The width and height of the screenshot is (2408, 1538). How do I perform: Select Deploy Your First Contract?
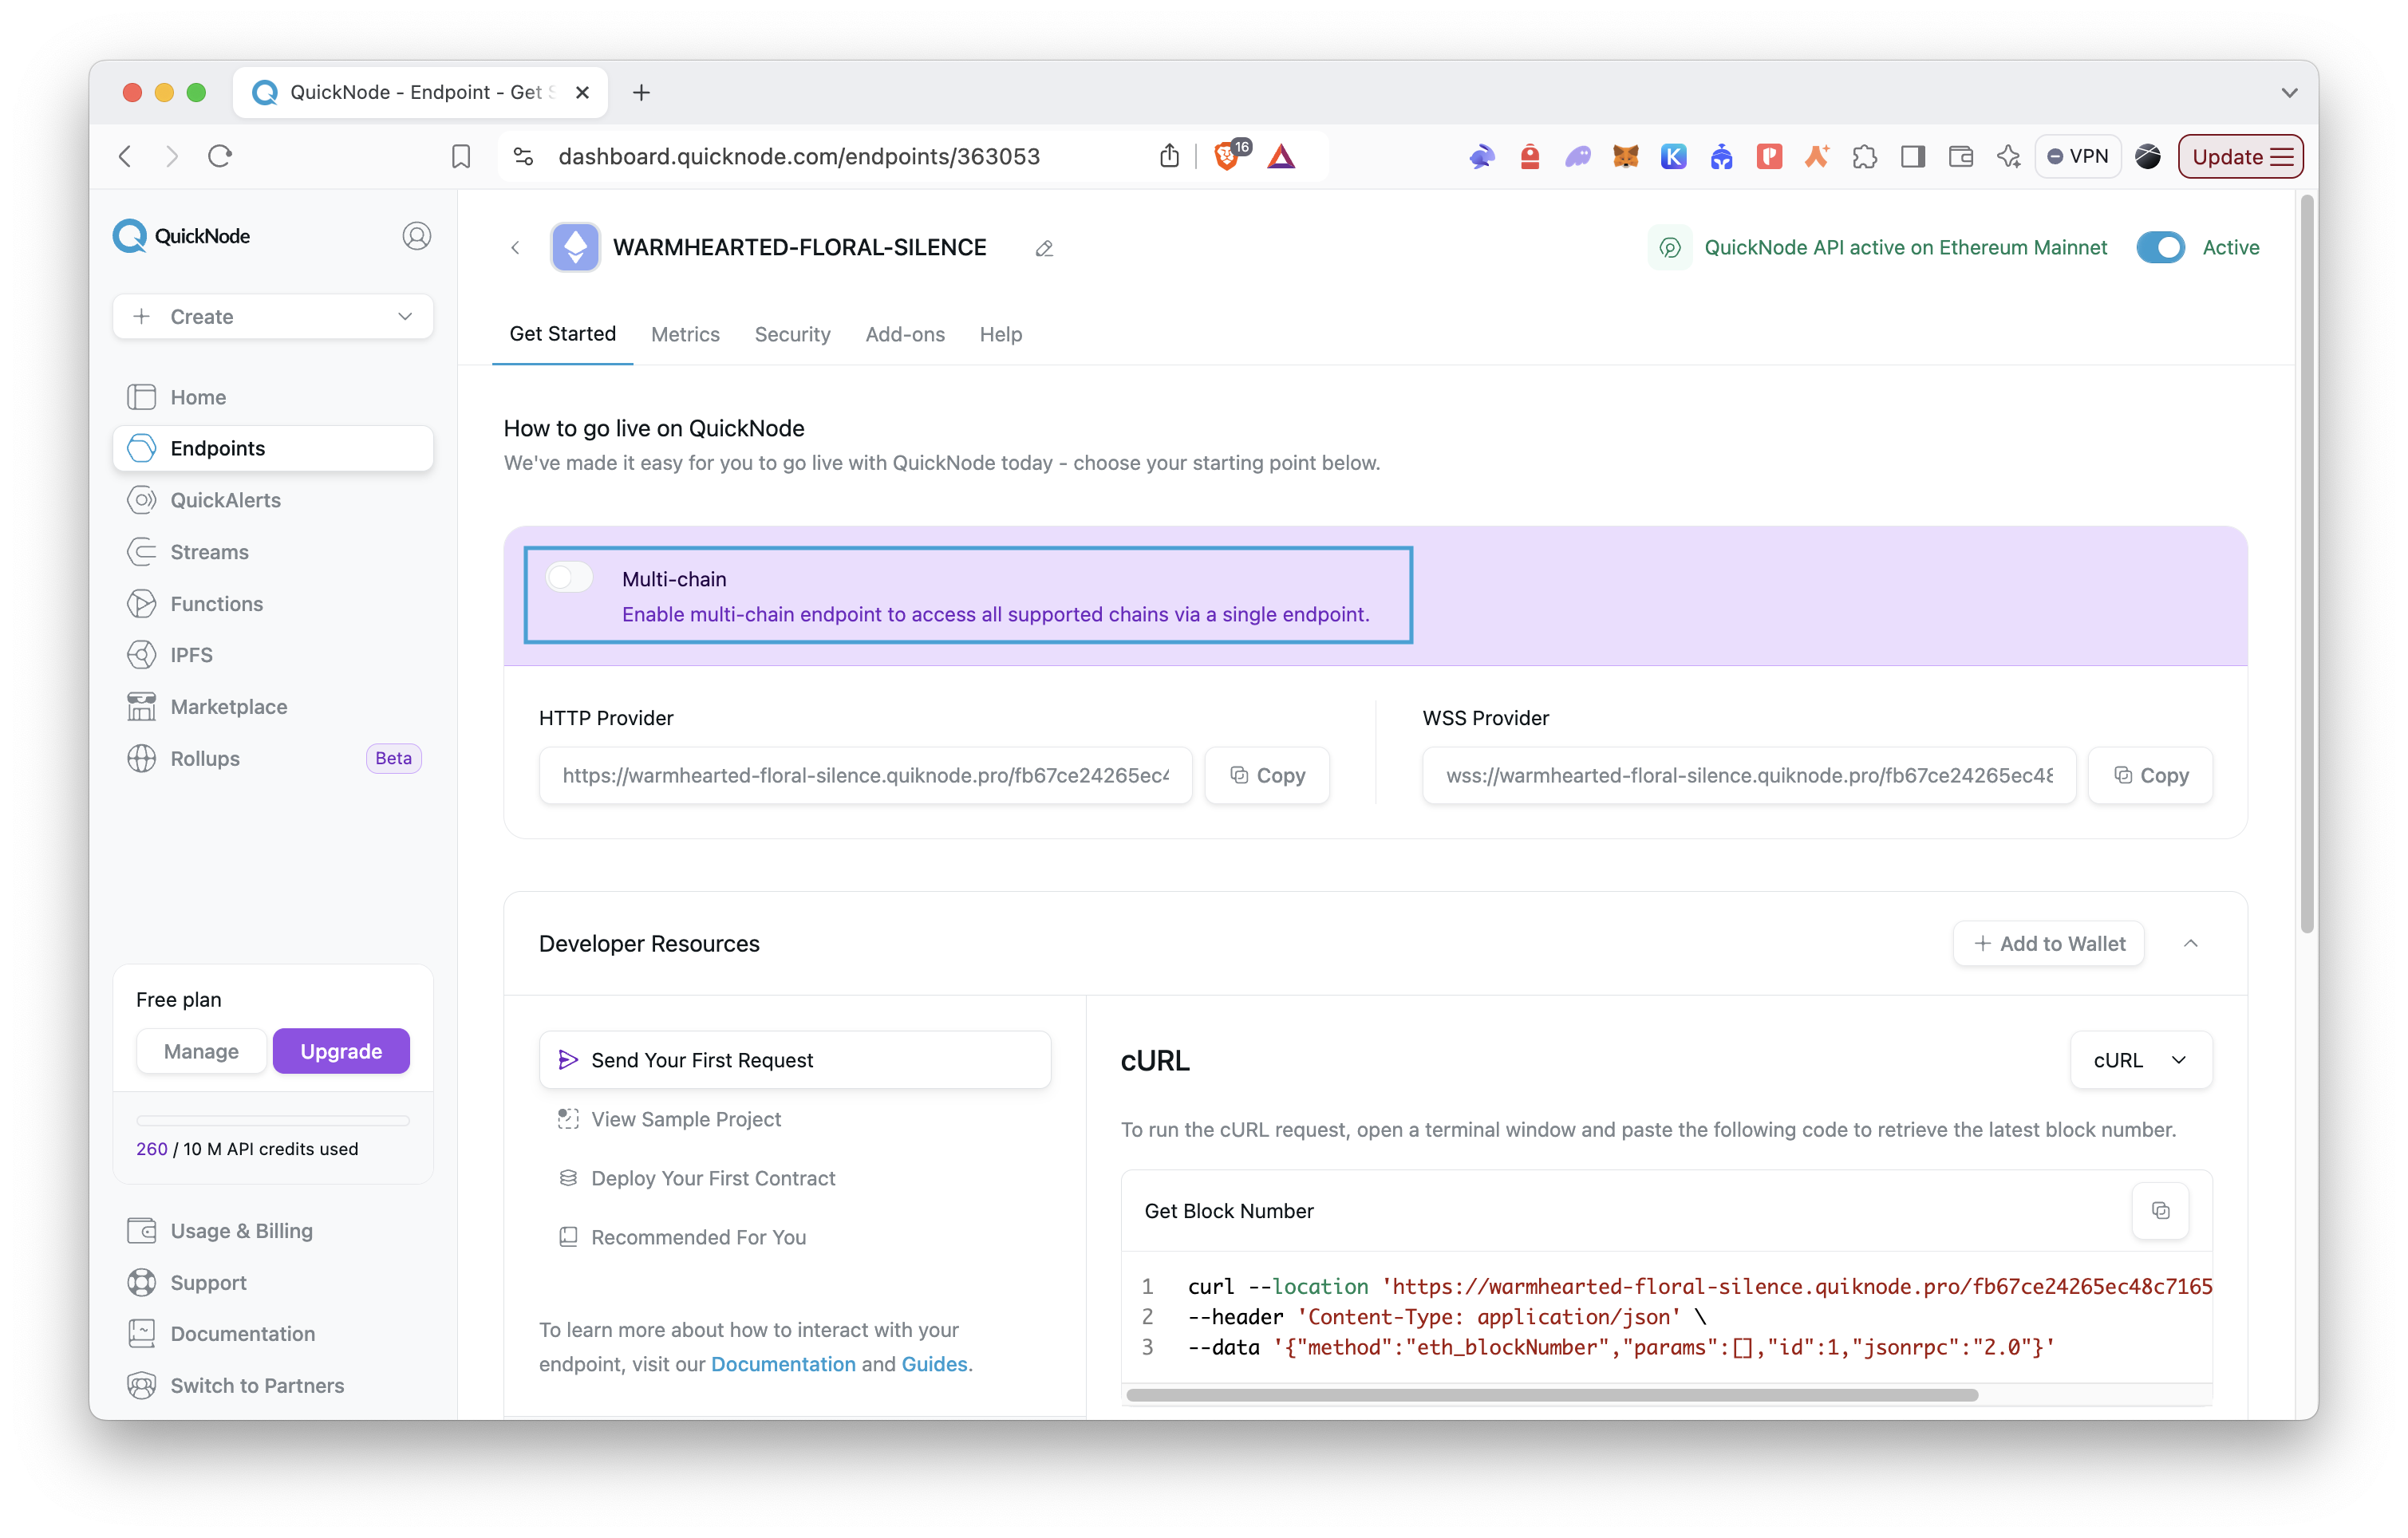pos(795,1178)
